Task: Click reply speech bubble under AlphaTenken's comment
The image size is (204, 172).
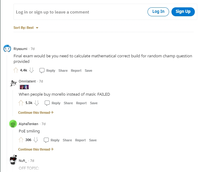Action: (46, 140)
